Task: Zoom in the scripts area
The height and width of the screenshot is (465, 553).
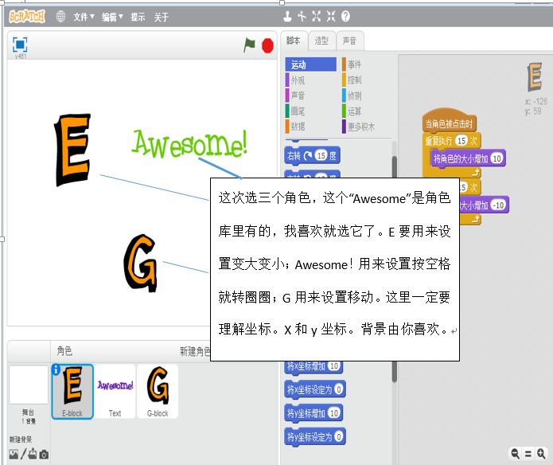Action: point(541,453)
